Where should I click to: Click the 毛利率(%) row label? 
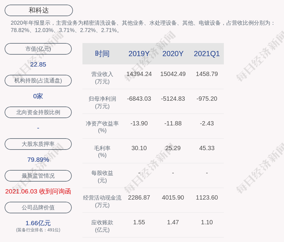point(102,152)
